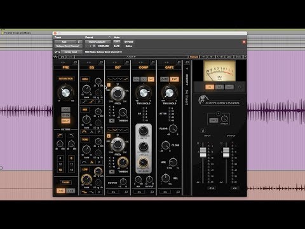305x229 pixels.
Task: Select the DS2 band 2 bell filter icon
Action: [x=115, y=130]
